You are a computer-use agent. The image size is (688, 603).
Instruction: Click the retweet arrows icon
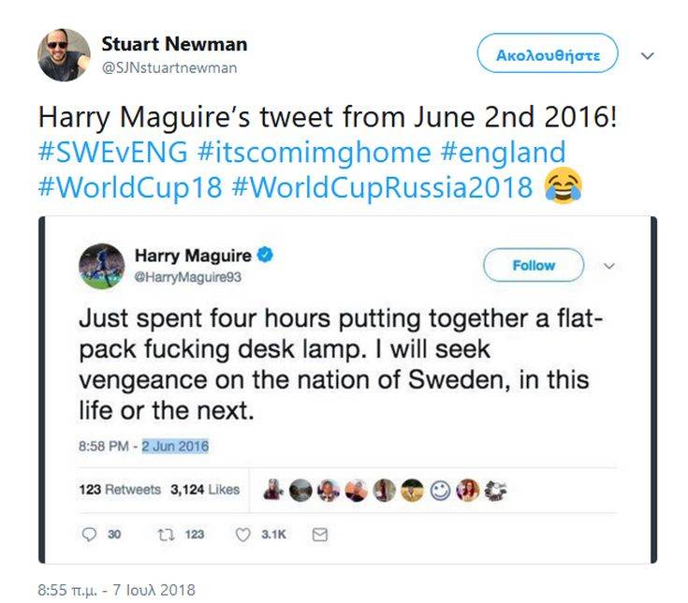[x=162, y=535]
